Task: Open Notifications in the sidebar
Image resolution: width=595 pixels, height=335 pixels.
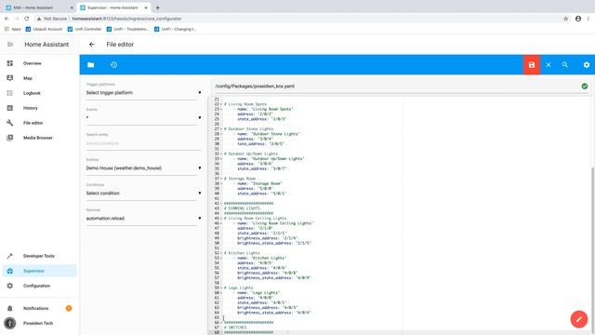Action: point(39,308)
